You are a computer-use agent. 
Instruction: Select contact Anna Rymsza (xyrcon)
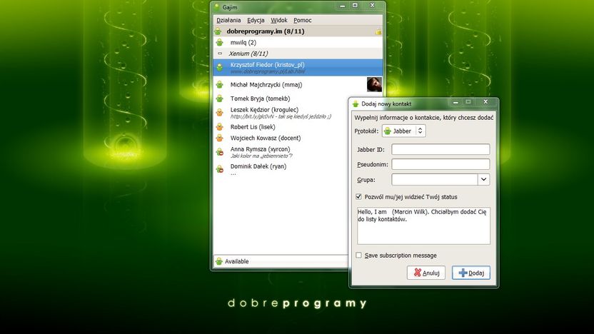tap(281, 152)
